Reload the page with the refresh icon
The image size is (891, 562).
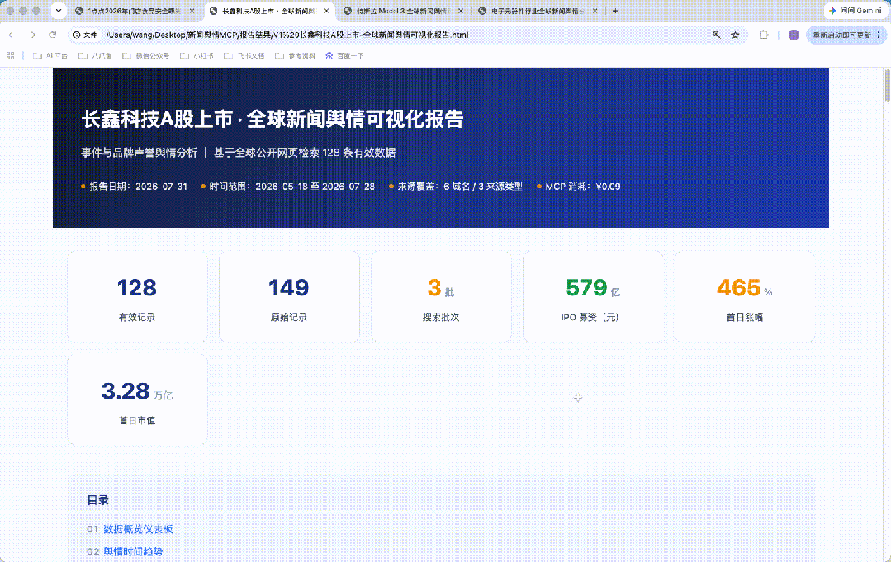(x=52, y=35)
